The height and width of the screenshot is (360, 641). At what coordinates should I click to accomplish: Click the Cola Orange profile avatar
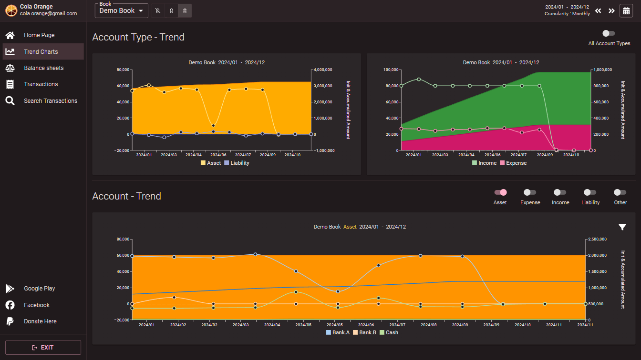click(x=11, y=10)
